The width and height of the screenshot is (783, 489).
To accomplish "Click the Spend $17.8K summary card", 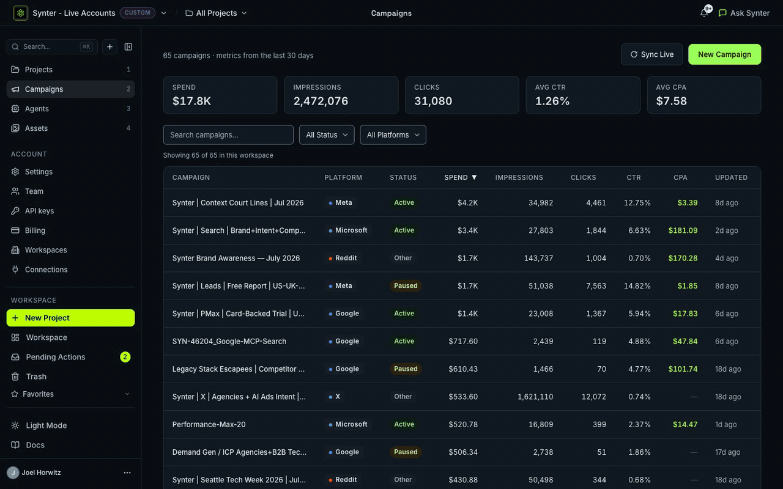I will tap(220, 95).
